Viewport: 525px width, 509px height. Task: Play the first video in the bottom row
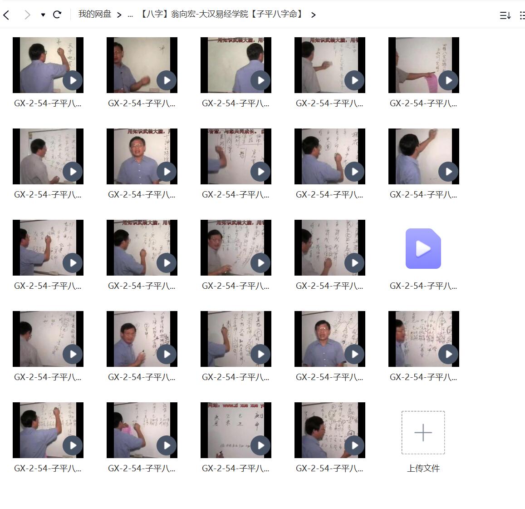[48, 430]
